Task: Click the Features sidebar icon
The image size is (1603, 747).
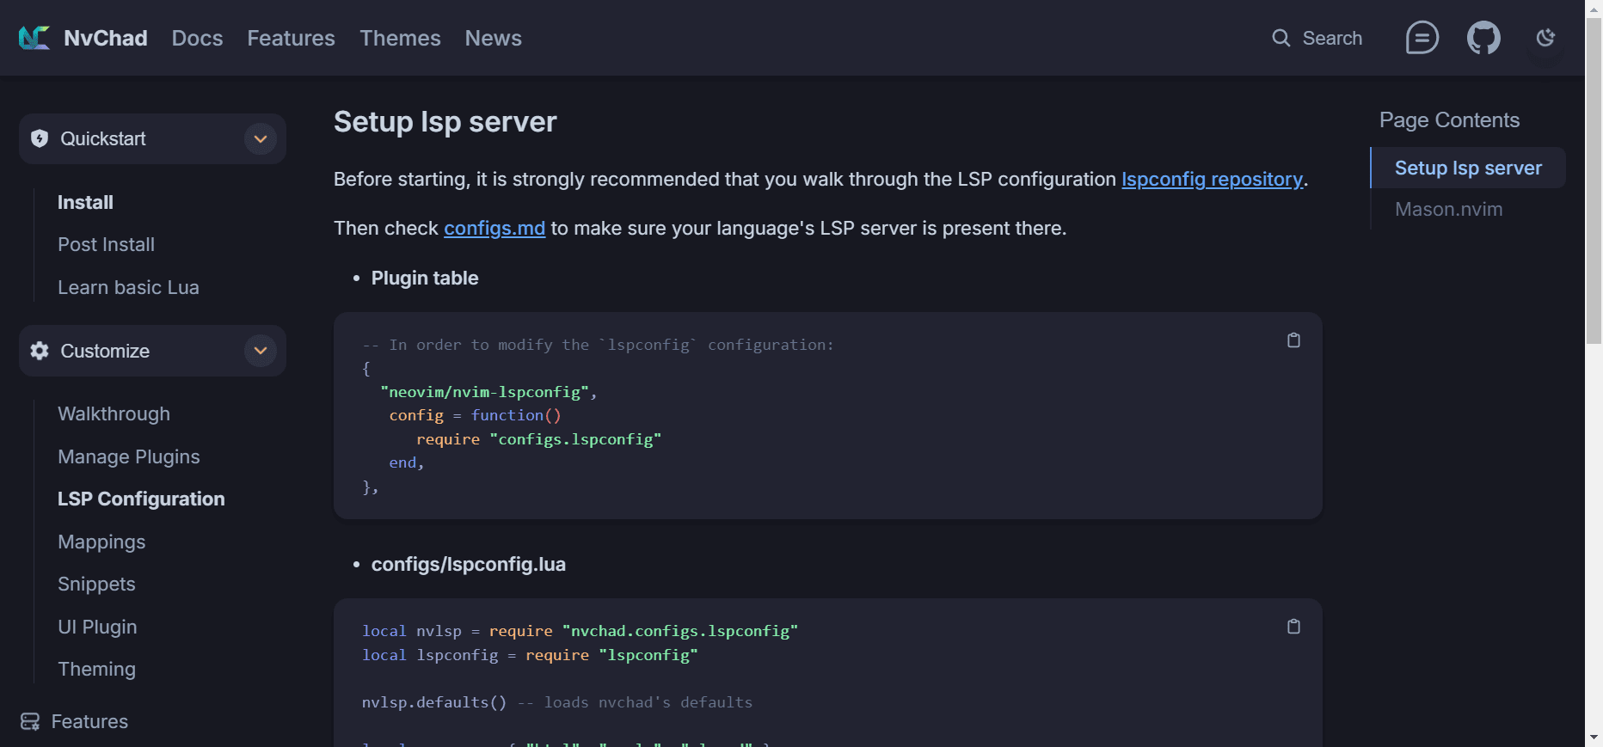Action: (30, 721)
